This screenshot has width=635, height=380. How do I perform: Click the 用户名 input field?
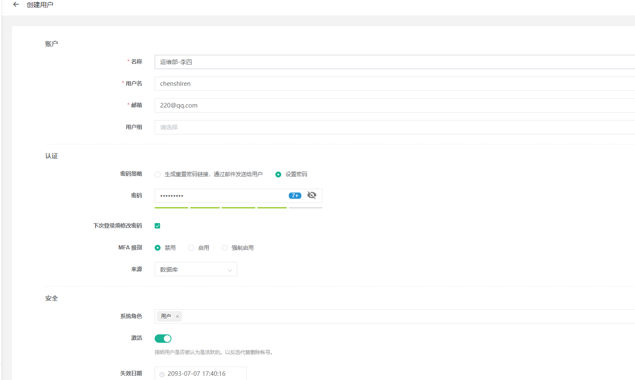395,84
